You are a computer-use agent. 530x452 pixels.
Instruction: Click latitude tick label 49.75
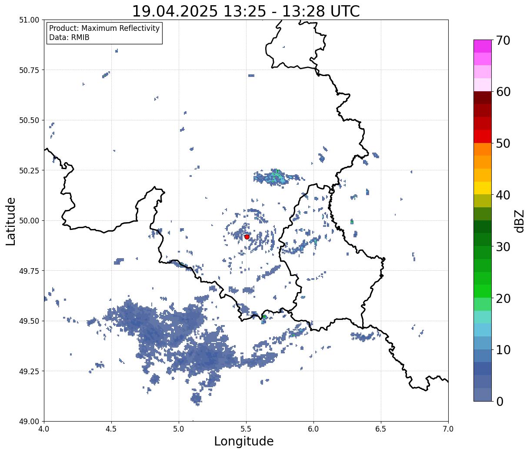[29, 271]
